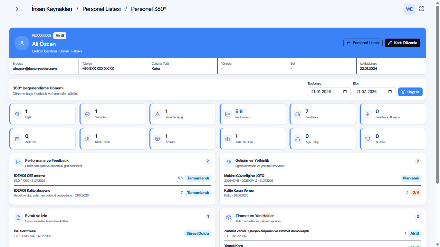The height and width of the screenshot is (247, 440).
Task: Apply the period filter with Uygula
Action: click(x=410, y=92)
